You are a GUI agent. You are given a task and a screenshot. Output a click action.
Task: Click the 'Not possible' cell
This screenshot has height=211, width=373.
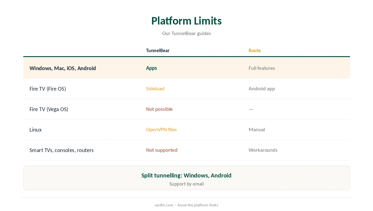(159, 109)
